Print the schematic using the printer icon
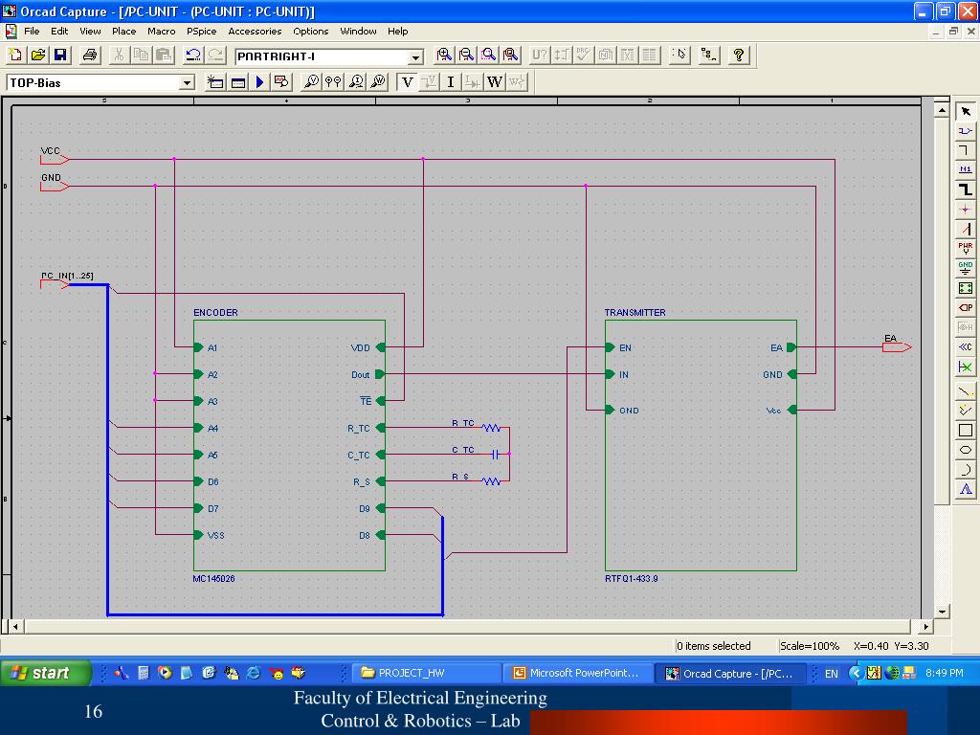 tap(89, 55)
